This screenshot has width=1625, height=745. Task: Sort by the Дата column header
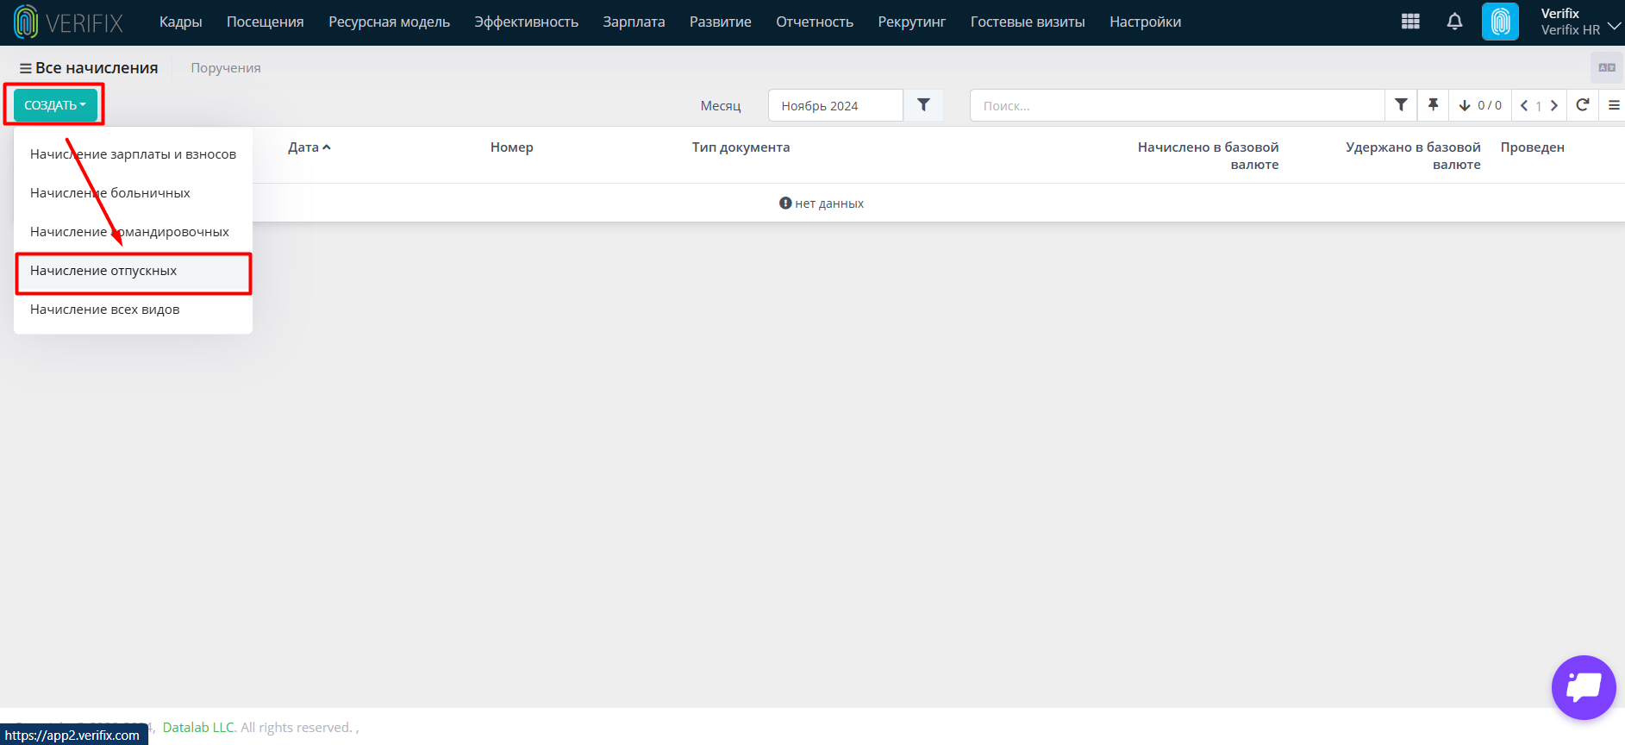pyautogui.click(x=309, y=147)
